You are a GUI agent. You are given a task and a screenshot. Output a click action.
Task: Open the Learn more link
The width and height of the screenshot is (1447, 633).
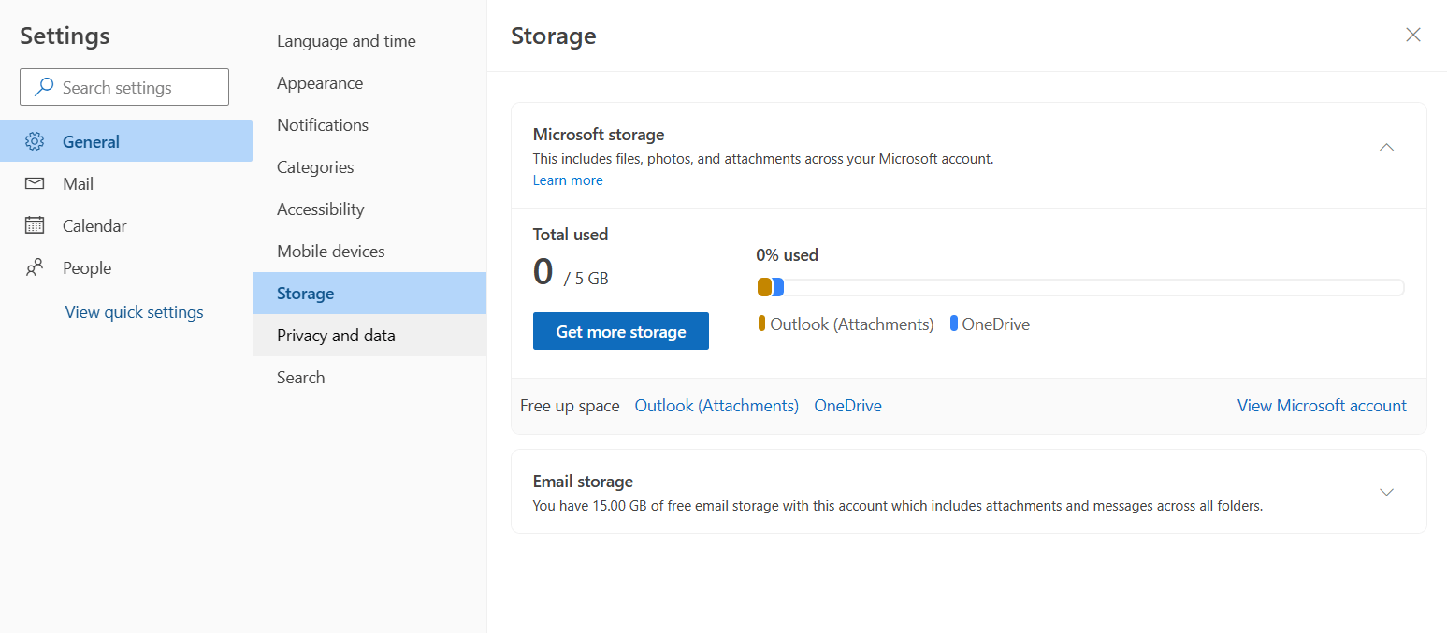tap(568, 180)
